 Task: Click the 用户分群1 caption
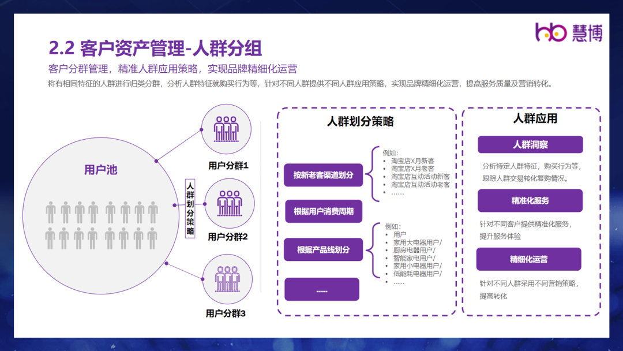[x=228, y=165]
